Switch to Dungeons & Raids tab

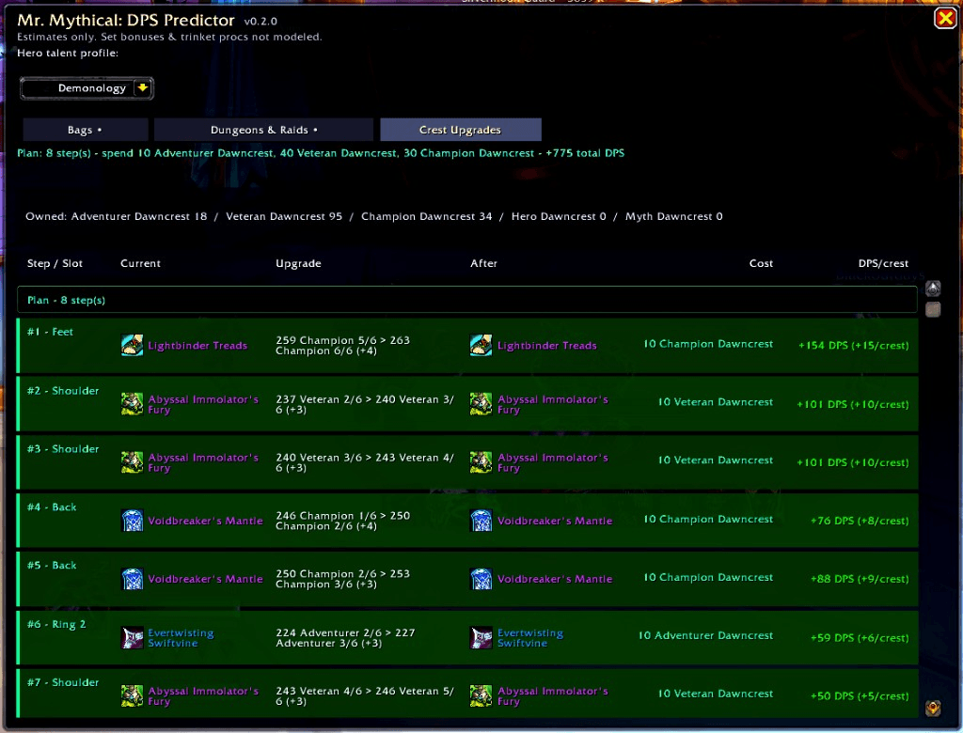tap(263, 130)
